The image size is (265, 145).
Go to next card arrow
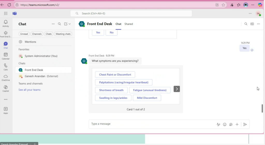[176, 89]
